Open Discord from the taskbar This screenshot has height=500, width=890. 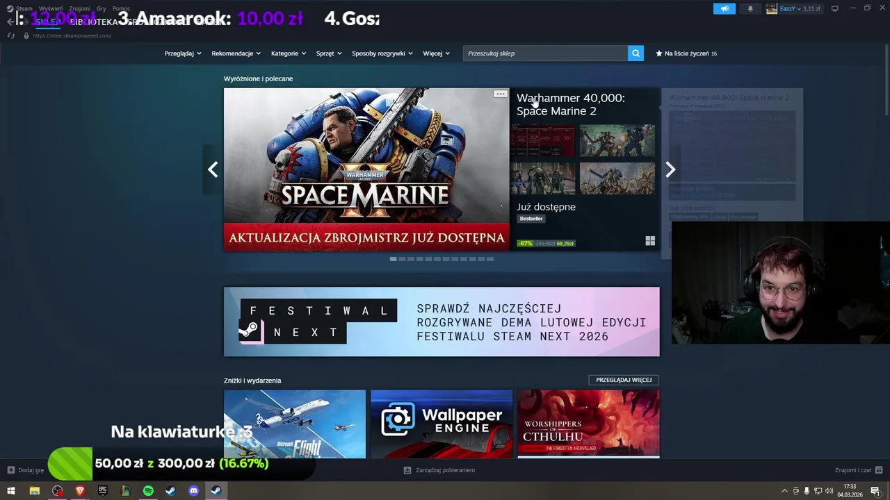point(194,491)
